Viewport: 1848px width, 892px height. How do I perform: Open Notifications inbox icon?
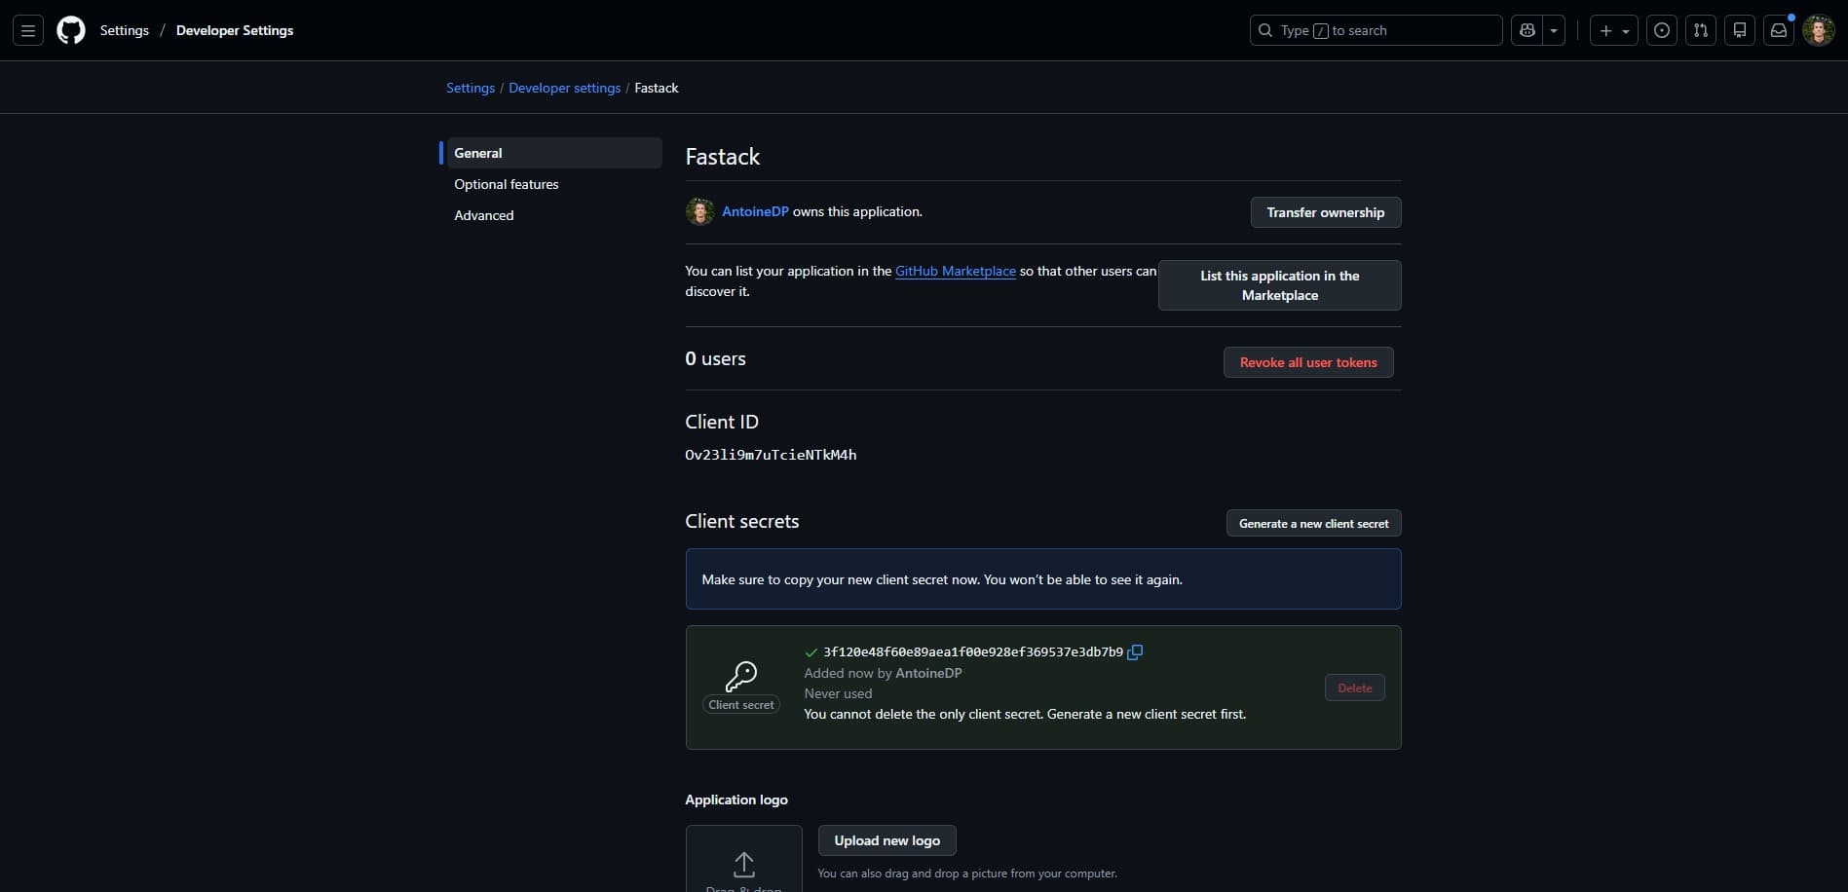(1779, 30)
